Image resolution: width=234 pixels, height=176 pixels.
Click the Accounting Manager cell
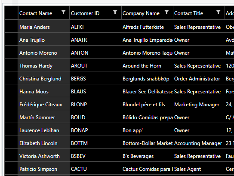tap(199, 142)
